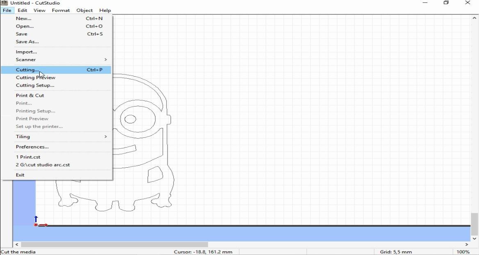The height and width of the screenshot is (255, 479).
Task: Open recent file 1 Print.cst
Action: coord(56,157)
